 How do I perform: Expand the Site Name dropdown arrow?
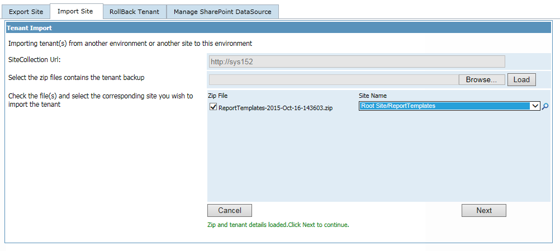tap(535, 106)
